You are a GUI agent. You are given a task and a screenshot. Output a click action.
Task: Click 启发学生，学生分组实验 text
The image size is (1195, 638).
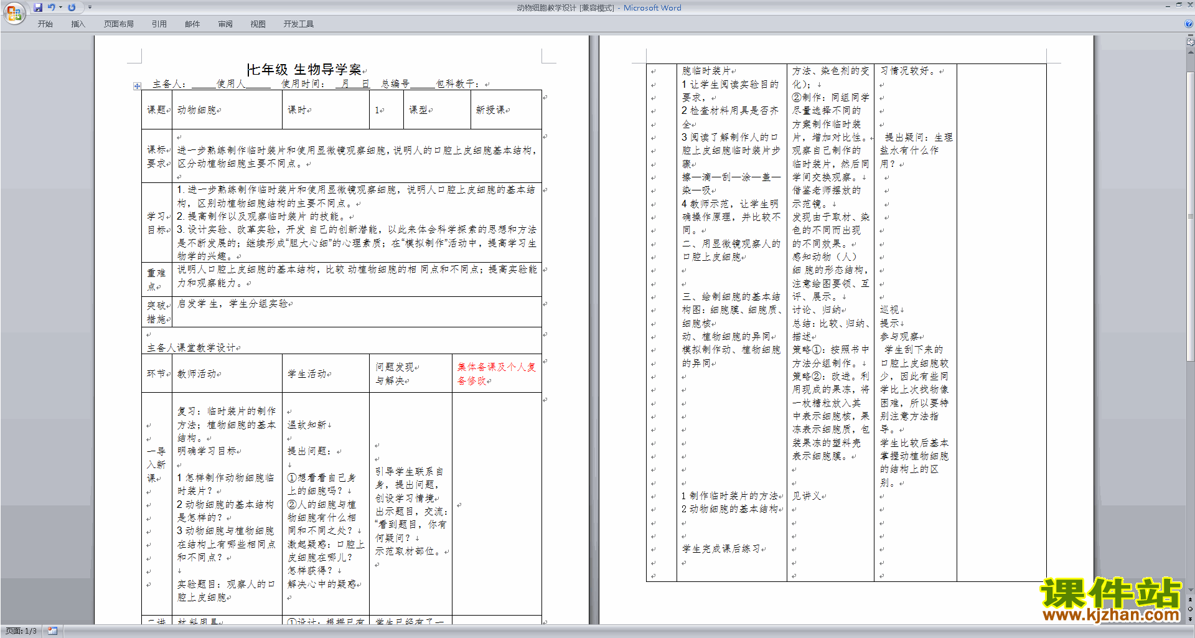coord(233,304)
